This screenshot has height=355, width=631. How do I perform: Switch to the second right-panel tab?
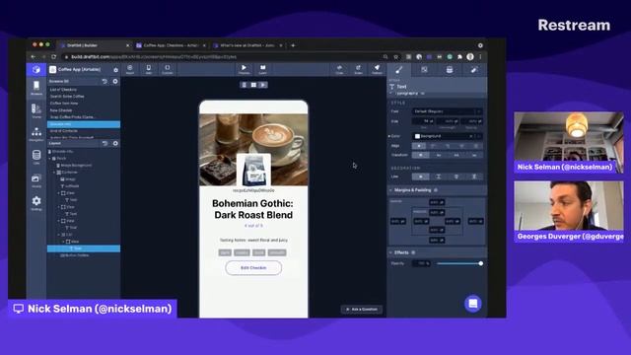(x=424, y=70)
